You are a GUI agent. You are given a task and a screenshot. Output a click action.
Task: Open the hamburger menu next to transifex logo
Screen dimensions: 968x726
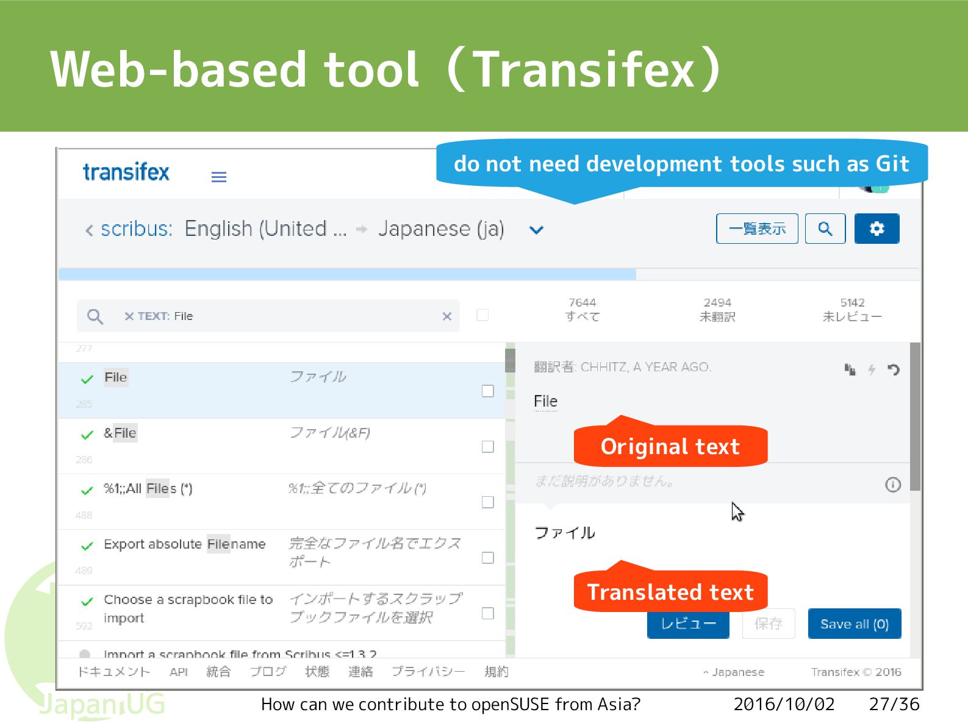218,177
